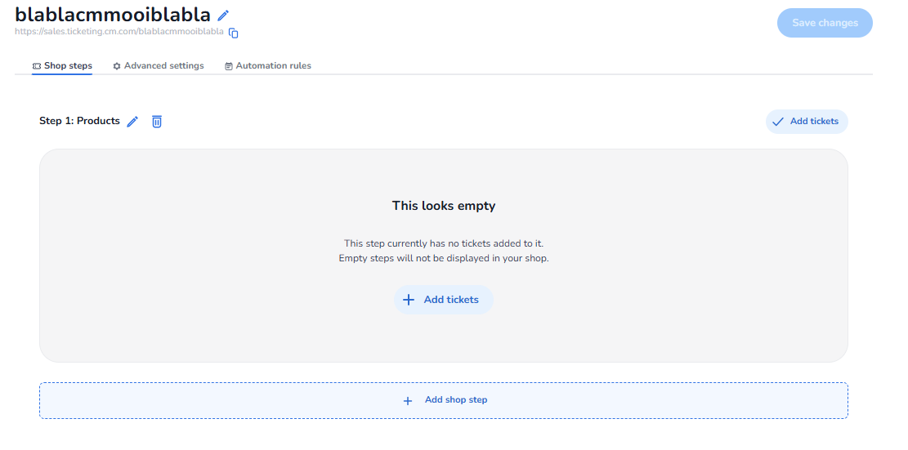Click the ticket icon on the Shop steps tab

[37, 66]
